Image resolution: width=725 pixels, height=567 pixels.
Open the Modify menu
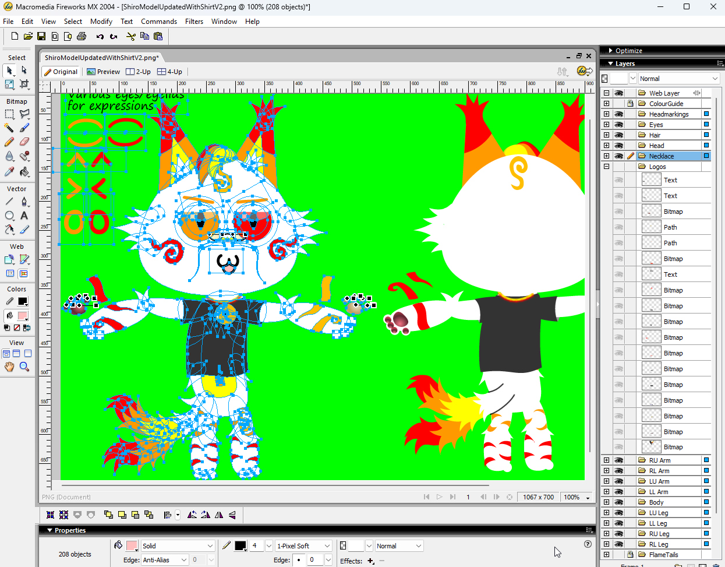pos(101,22)
